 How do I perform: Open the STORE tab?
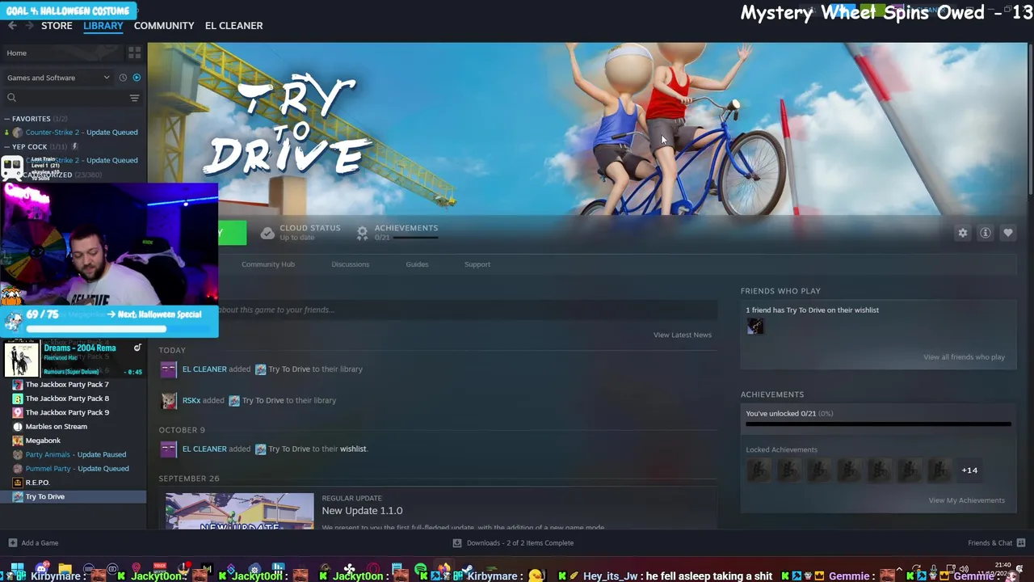pos(57,26)
